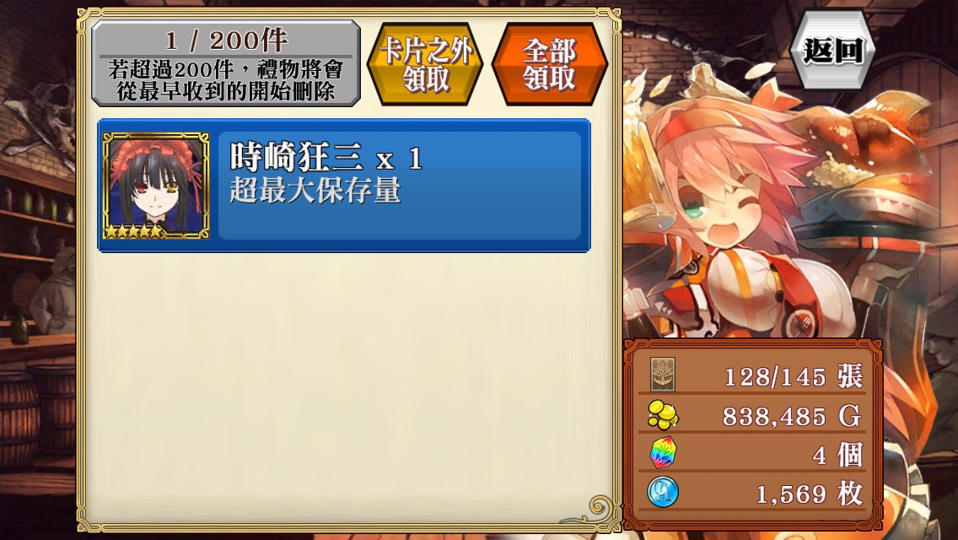Click the 返回 back button
Image resolution: width=958 pixels, height=540 pixels.
click(x=832, y=50)
